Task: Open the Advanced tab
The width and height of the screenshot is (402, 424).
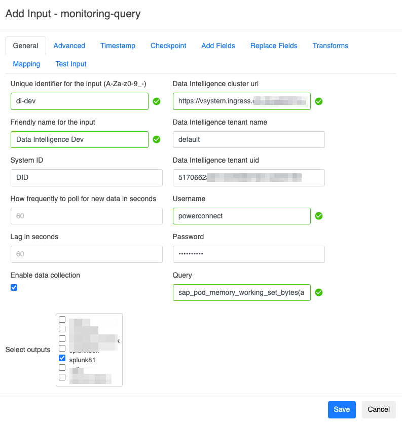Action: [69, 46]
